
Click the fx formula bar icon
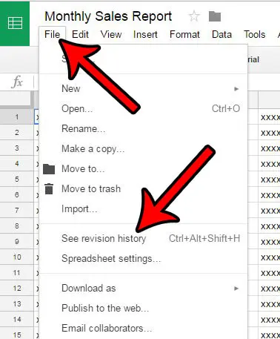(17, 82)
